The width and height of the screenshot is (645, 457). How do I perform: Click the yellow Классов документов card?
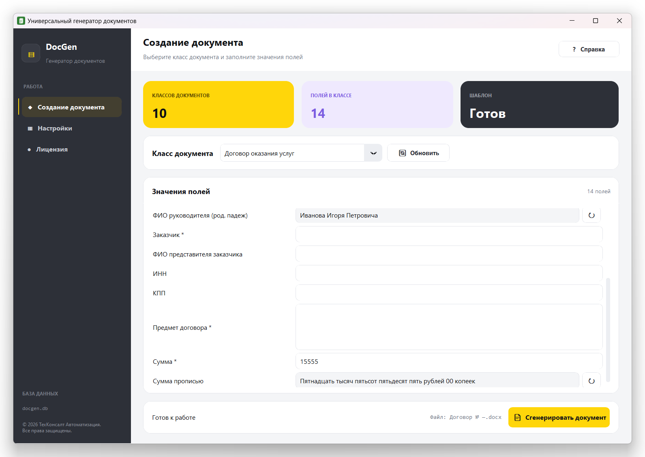pyautogui.click(x=218, y=105)
